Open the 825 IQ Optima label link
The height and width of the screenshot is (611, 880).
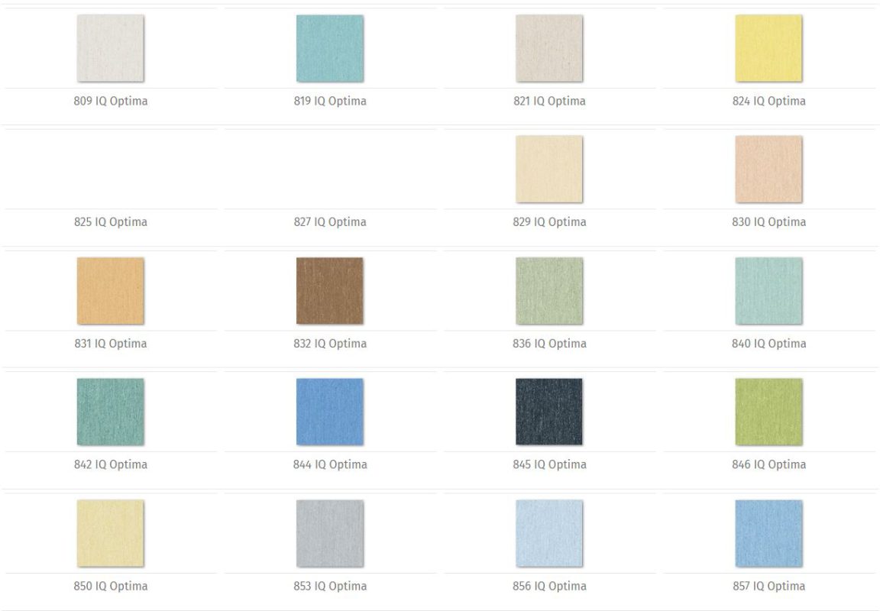(110, 222)
